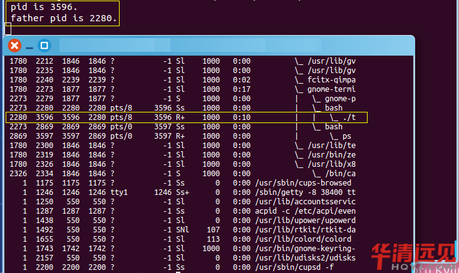
Task: Close the terminal window with the red X
Action: pos(14,46)
